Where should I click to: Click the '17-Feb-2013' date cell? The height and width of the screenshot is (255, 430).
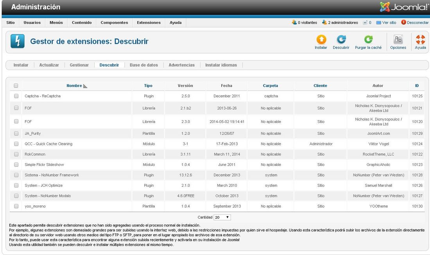(x=227, y=144)
